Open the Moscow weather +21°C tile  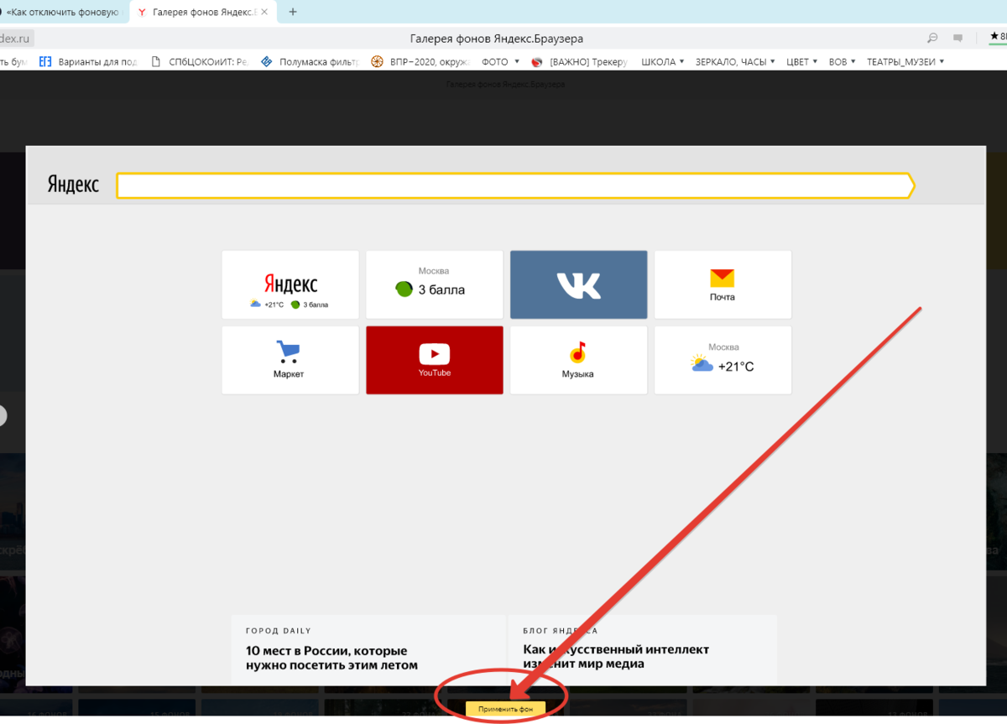[x=722, y=360]
